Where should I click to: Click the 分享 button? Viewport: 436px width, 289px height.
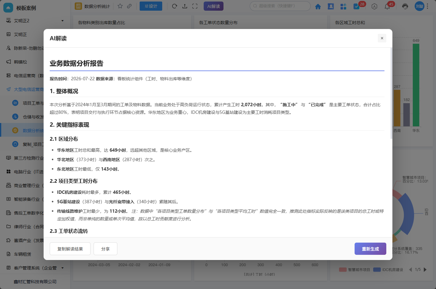105,249
